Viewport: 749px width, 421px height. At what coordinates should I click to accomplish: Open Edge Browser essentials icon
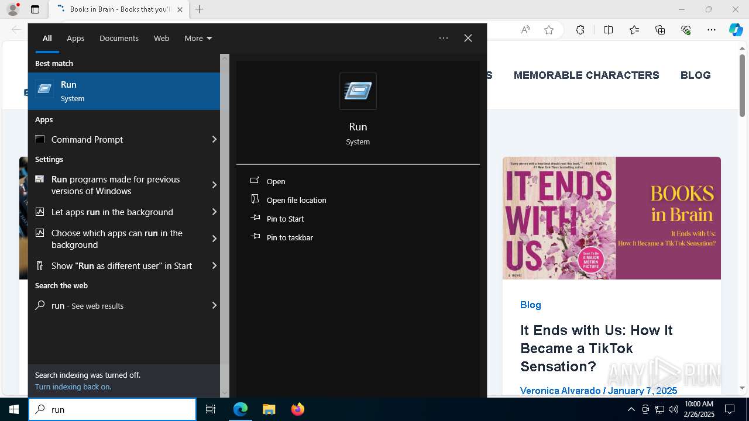(x=686, y=30)
